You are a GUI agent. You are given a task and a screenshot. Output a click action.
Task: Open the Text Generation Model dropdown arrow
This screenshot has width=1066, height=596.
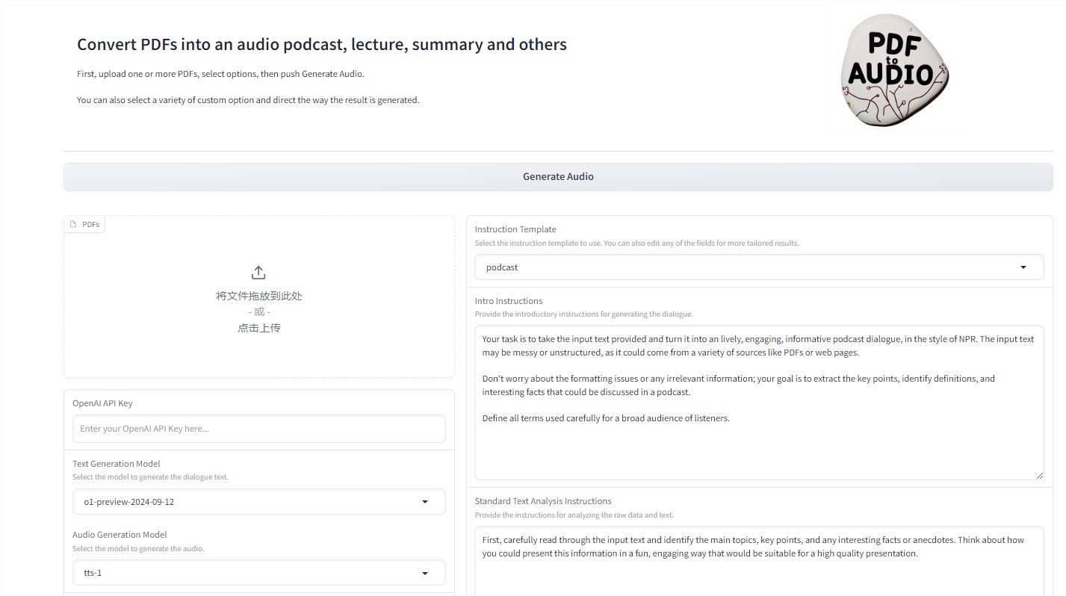pyautogui.click(x=424, y=502)
